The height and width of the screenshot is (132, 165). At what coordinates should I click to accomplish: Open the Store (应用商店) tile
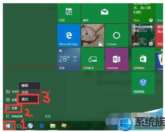click(143, 59)
